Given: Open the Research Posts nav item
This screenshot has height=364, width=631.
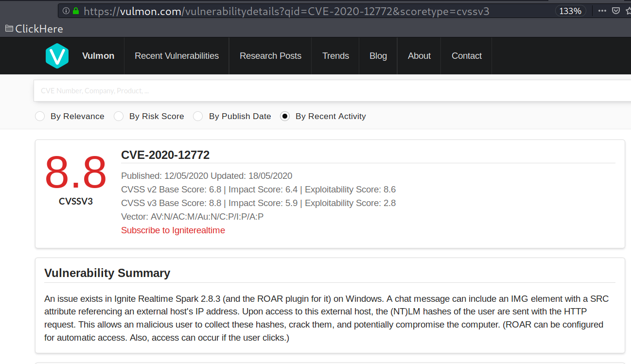Looking at the screenshot, I should click(x=270, y=56).
